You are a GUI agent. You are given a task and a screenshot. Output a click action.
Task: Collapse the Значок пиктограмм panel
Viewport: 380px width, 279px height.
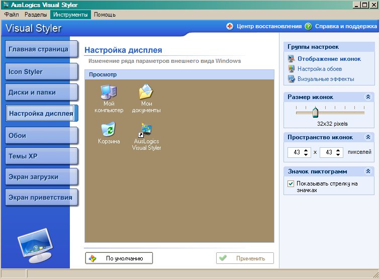pos(368,171)
